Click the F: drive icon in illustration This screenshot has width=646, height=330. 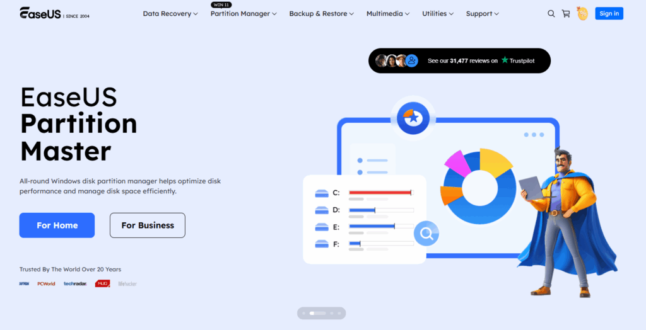[321, 244]
